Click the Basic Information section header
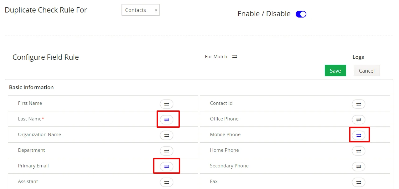 click(x=31, y=87)
